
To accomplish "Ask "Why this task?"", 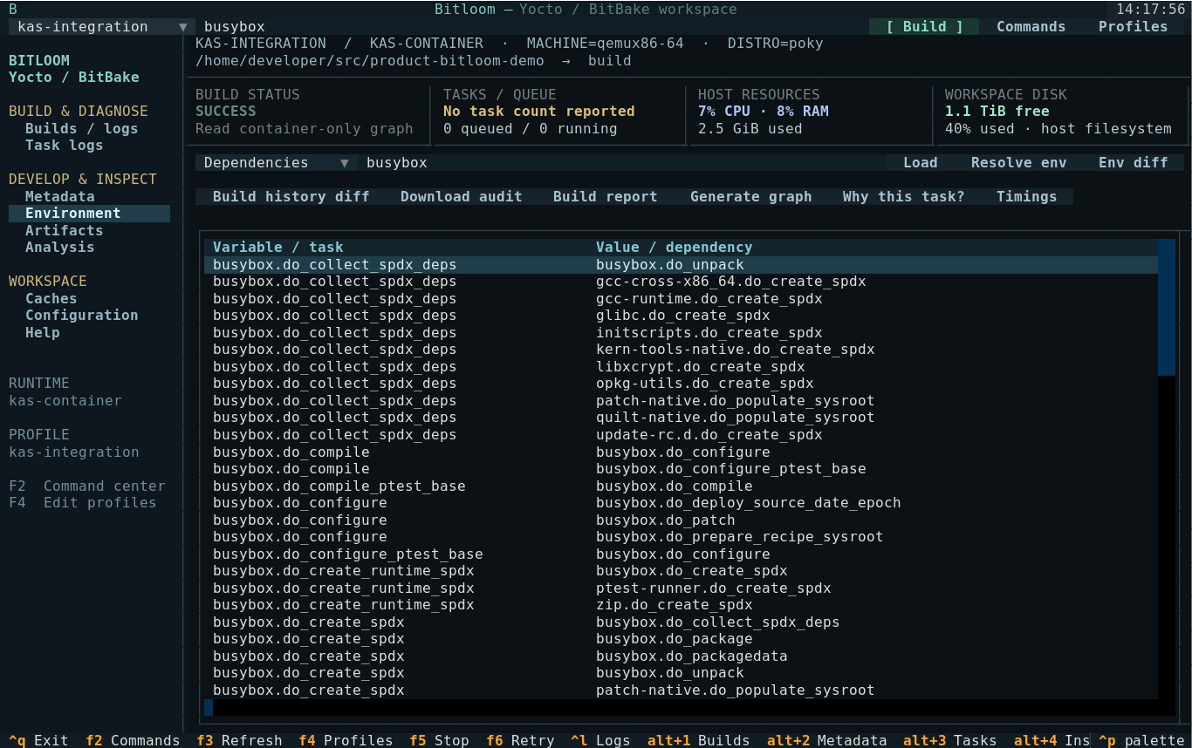I will (903, 197).
